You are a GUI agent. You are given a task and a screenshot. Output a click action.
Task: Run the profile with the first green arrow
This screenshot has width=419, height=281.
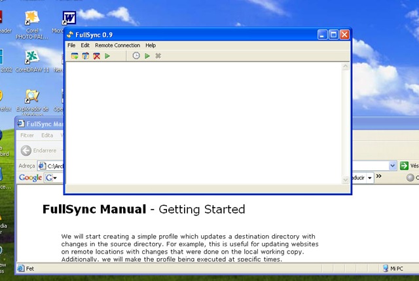tap(107, 56)
